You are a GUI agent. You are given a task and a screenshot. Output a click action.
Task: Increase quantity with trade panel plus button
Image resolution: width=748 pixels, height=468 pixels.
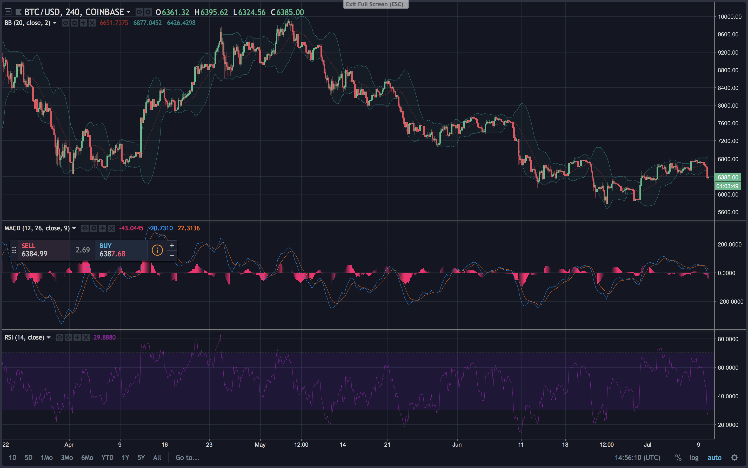click(x=172, y=245)
